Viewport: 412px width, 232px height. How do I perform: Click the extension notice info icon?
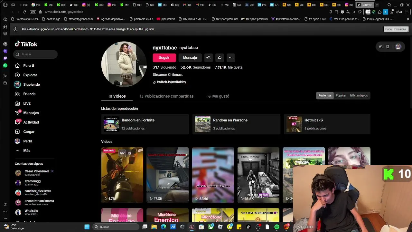(15, 29)
